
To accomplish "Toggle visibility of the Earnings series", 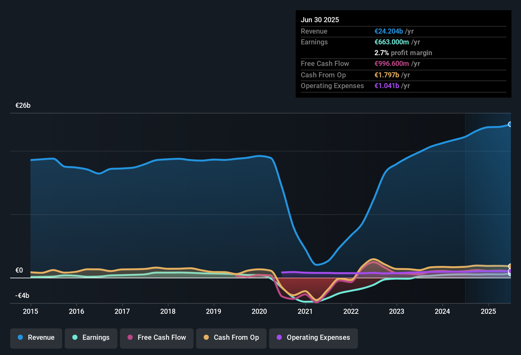I will (x=91, y=338).
